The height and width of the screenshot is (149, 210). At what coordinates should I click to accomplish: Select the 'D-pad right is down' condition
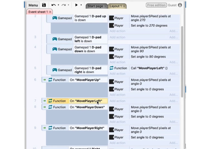coord(90,70)
